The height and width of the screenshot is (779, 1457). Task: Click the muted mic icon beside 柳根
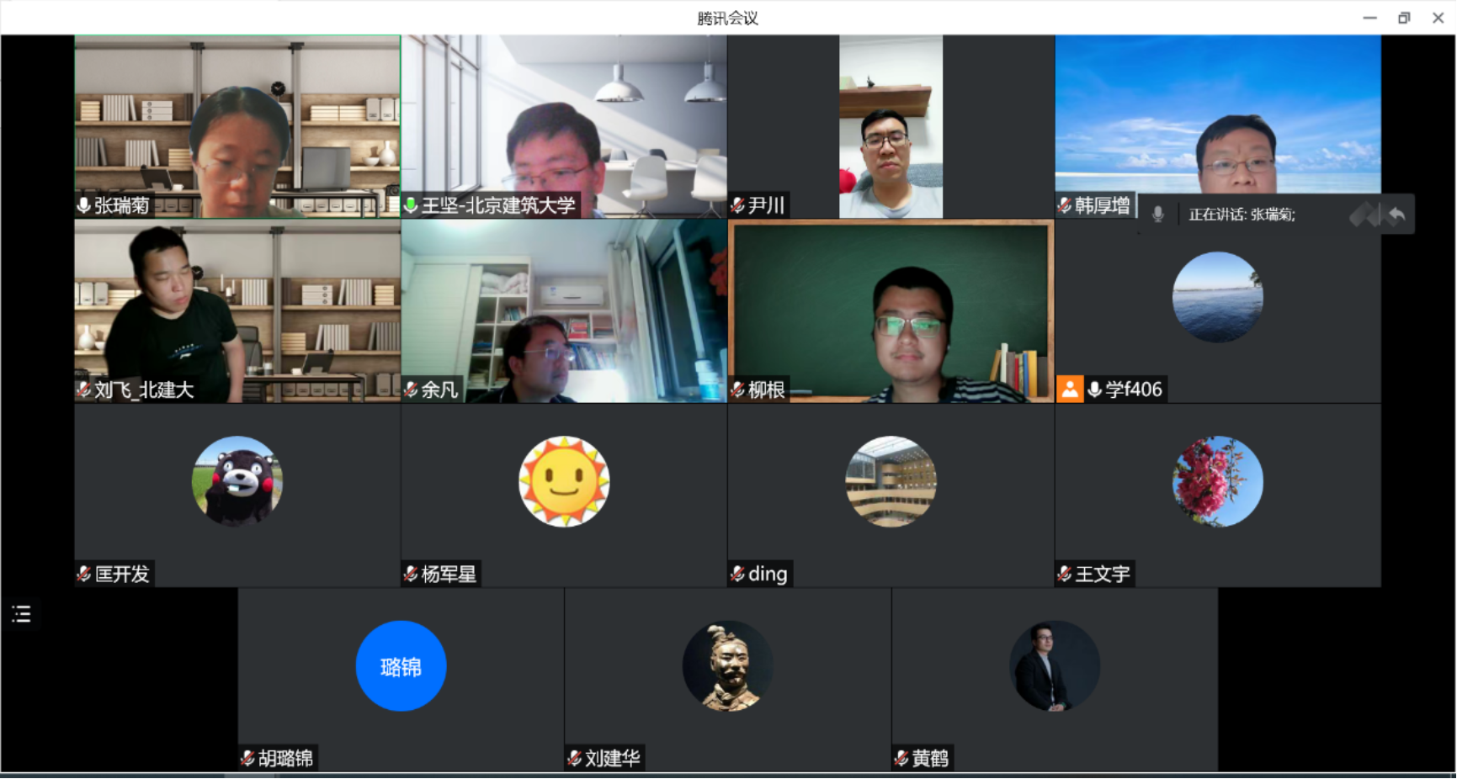coord(738,389)
